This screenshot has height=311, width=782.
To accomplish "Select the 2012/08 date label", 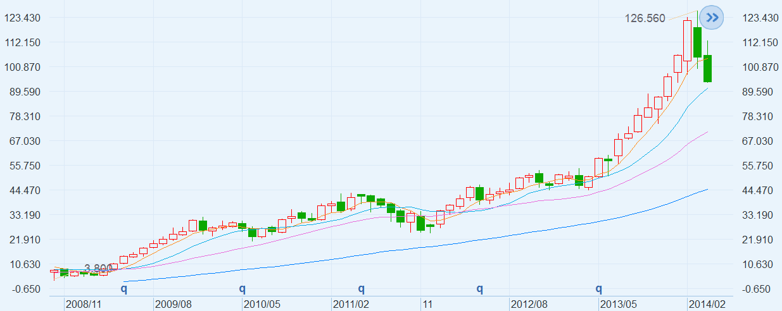I will [x=529, y=304].
